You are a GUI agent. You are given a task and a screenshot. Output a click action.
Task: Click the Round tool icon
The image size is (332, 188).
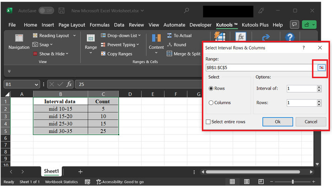169,45
